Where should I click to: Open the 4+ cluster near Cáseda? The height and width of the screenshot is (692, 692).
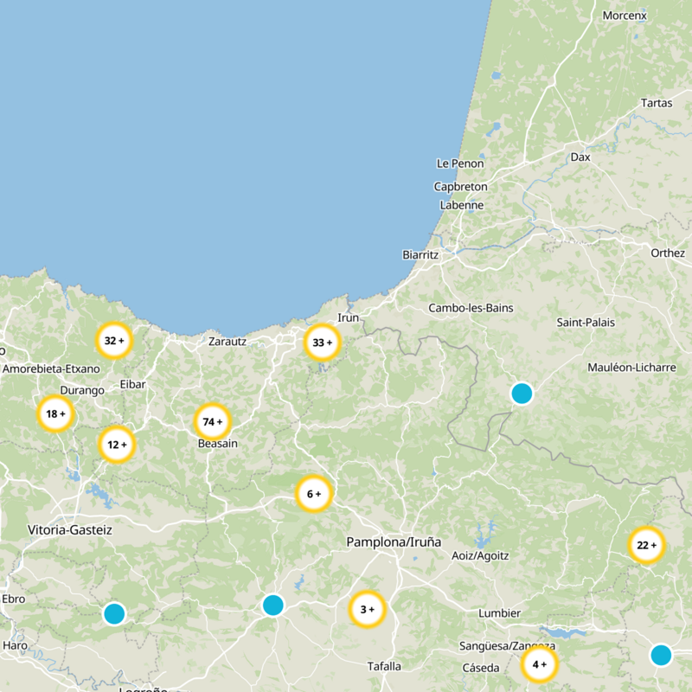tap(539, 667)
